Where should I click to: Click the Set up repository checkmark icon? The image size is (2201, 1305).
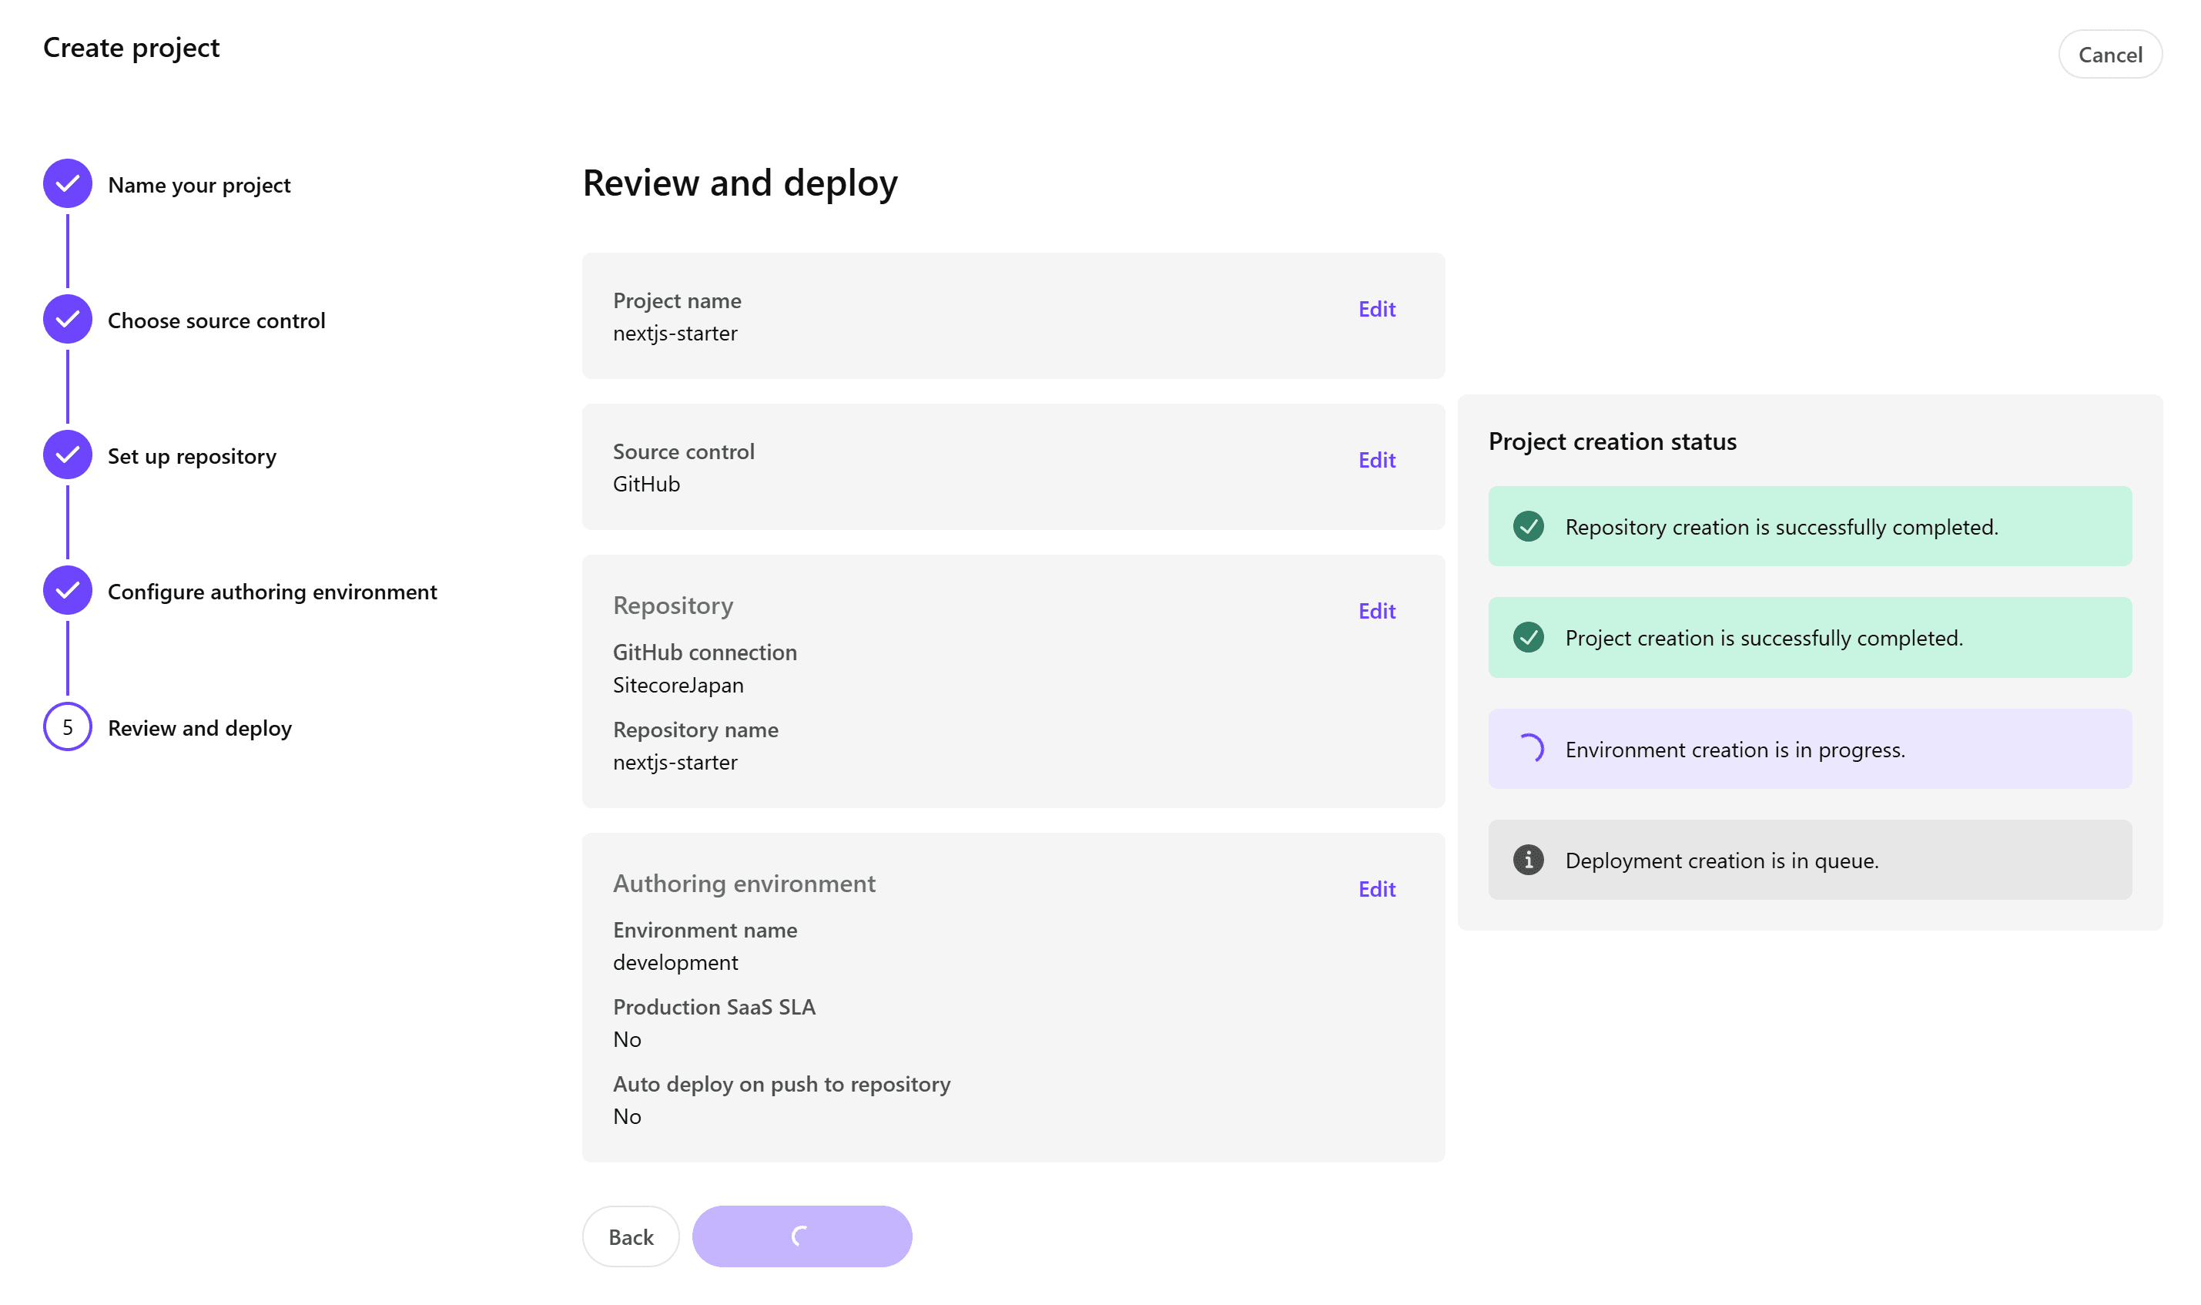click(68, 455)
